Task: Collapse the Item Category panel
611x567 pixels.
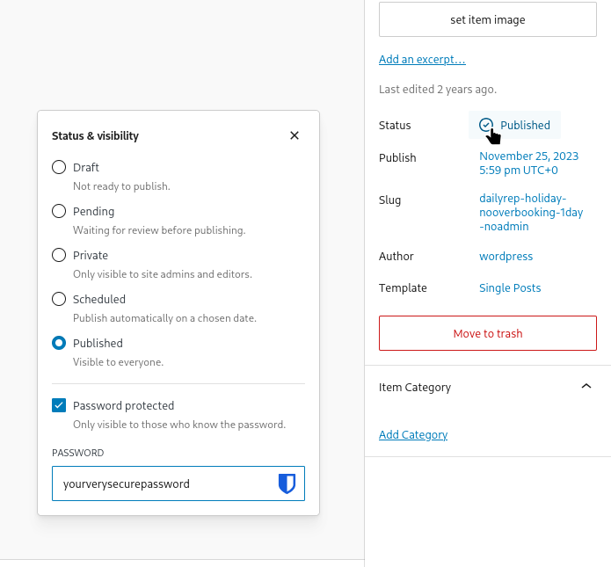Action: coord(586,387)
